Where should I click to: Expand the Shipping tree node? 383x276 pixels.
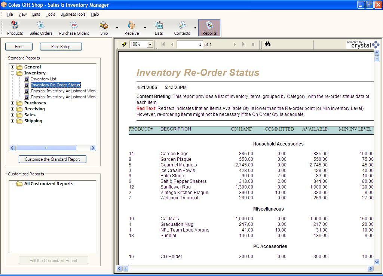pyautogui.click(x=12, y=121)
